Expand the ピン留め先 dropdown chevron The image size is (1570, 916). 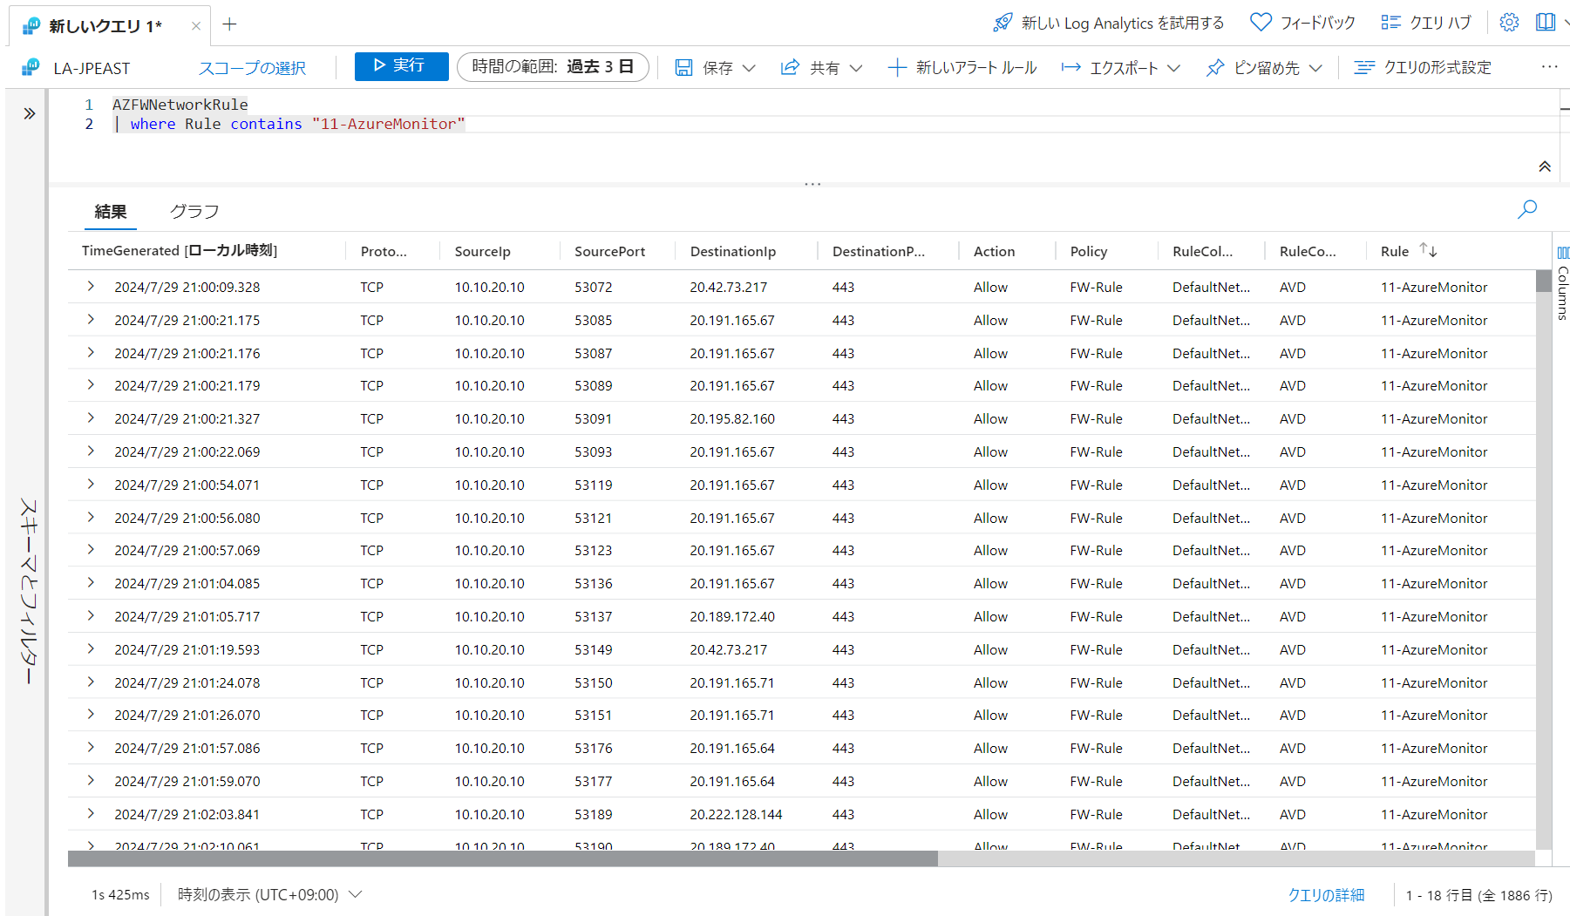pyautogui.click(x=1315, y=67)
